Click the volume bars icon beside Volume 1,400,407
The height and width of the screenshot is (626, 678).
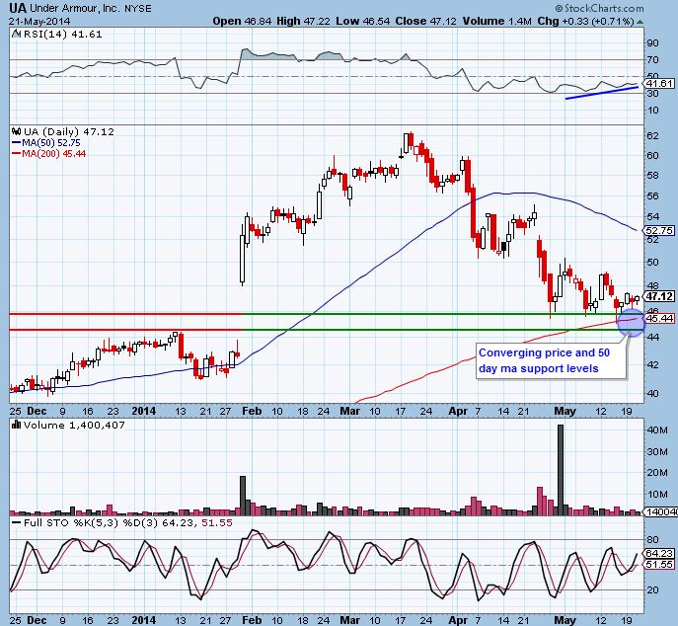(x=17, y=425)
